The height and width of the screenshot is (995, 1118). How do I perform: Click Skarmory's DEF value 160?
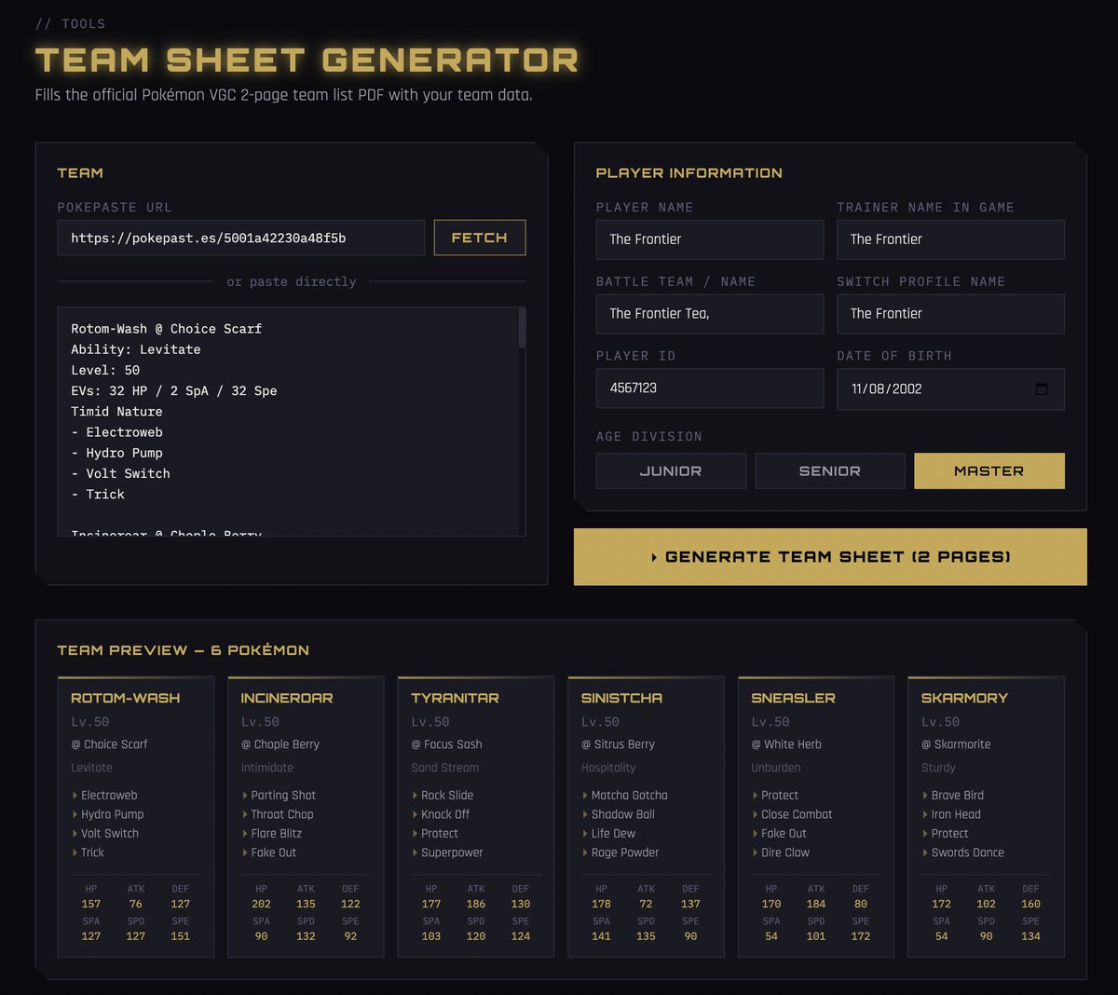[x=1030, y=904]
